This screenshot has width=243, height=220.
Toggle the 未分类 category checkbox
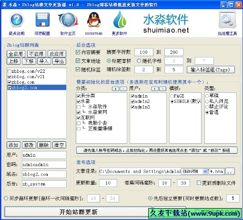pyautogui.click(x=79, y=96)
